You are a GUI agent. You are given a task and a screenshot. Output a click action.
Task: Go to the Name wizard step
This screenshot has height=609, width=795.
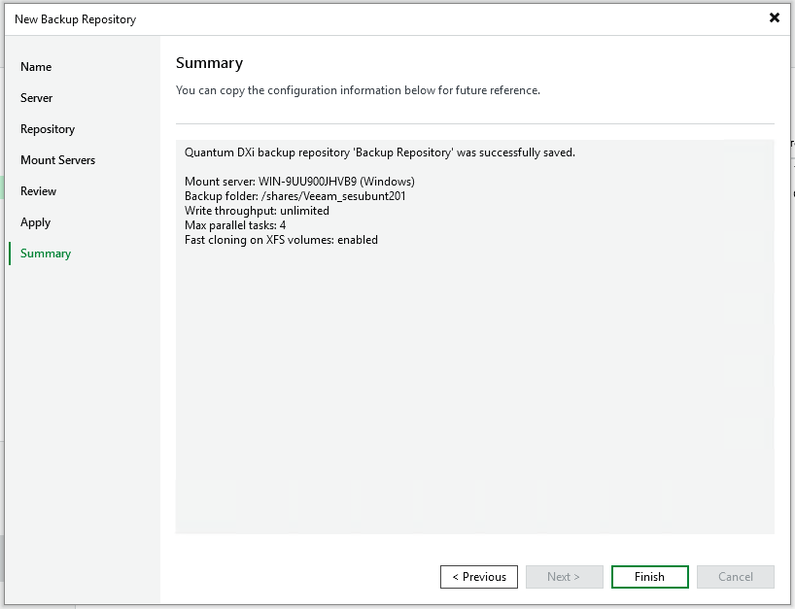[36, 67]
